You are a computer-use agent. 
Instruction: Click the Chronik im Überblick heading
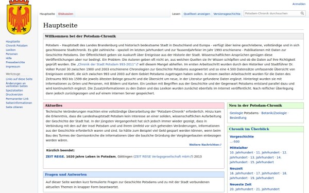[249, 129]
